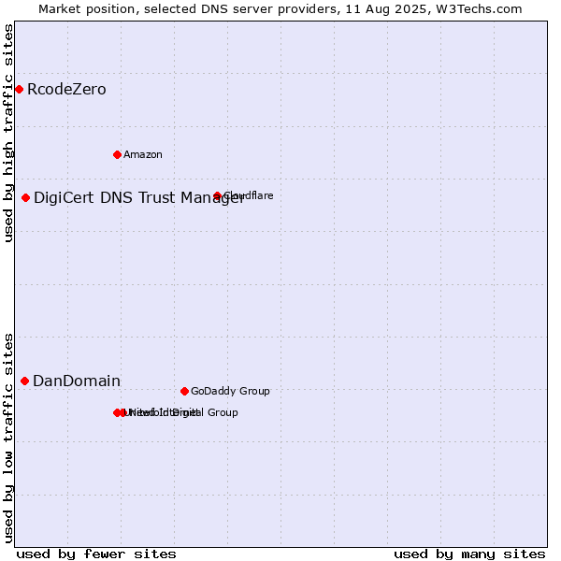Click the 'used by fewer sites' axis label

pyautogui.click(x=96, y=554)
